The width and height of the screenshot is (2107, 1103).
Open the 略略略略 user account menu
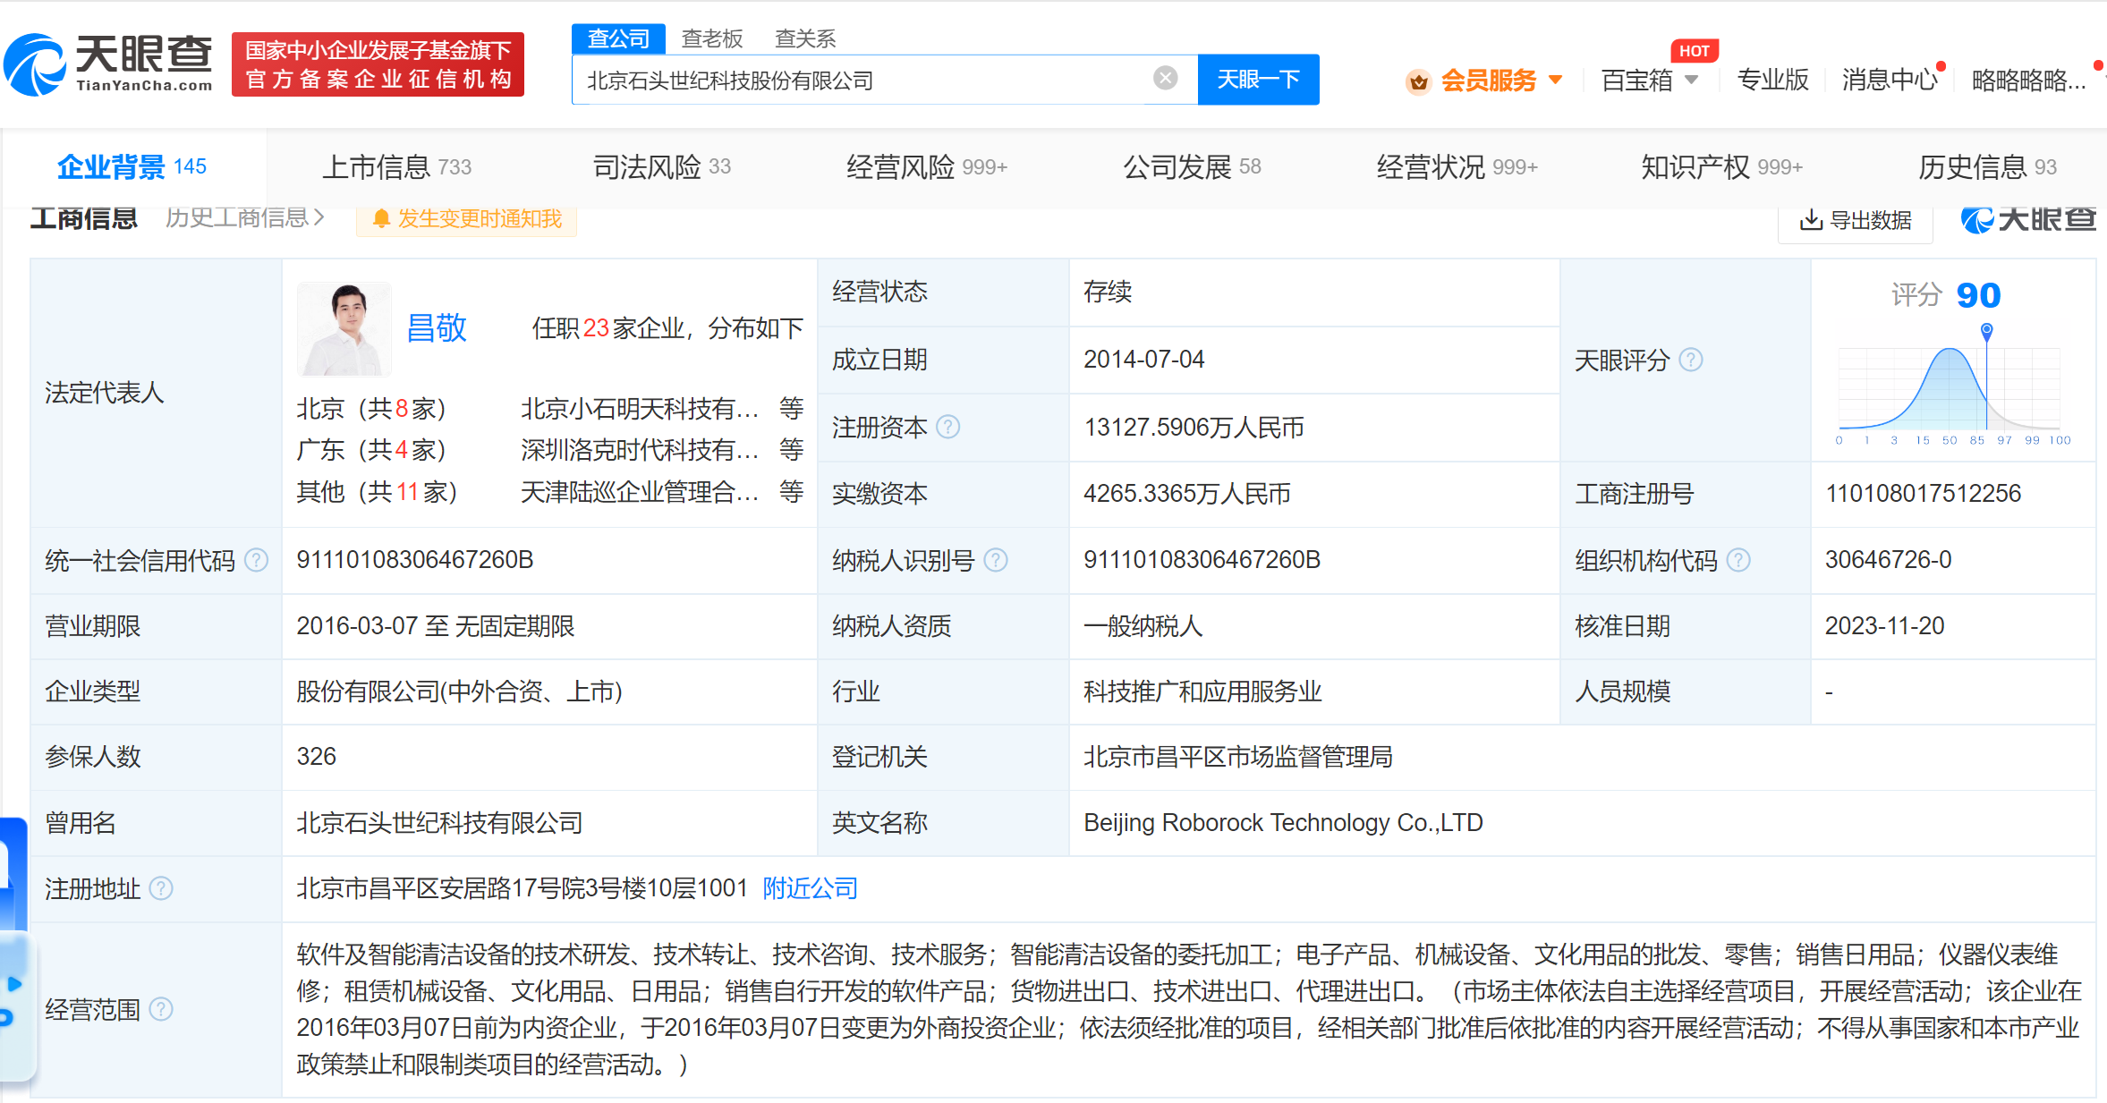tap(2028, 80)
